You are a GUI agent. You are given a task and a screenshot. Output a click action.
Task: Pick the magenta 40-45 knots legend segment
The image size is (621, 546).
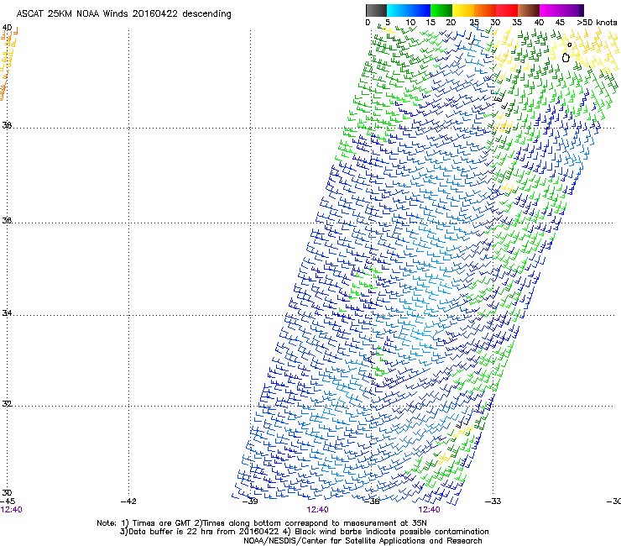tap(551, 10)
